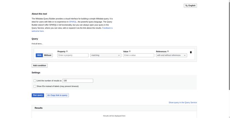Click link icon in Copy link button
Viewport: 230px width, 118px height.
coord(49,95)
